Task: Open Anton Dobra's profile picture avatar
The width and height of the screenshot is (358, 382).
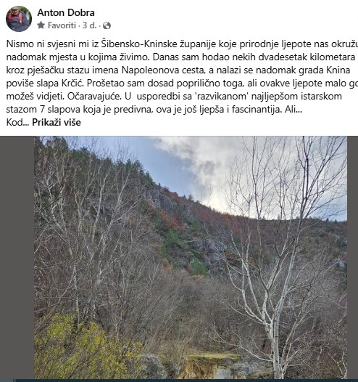Action: 19,19
